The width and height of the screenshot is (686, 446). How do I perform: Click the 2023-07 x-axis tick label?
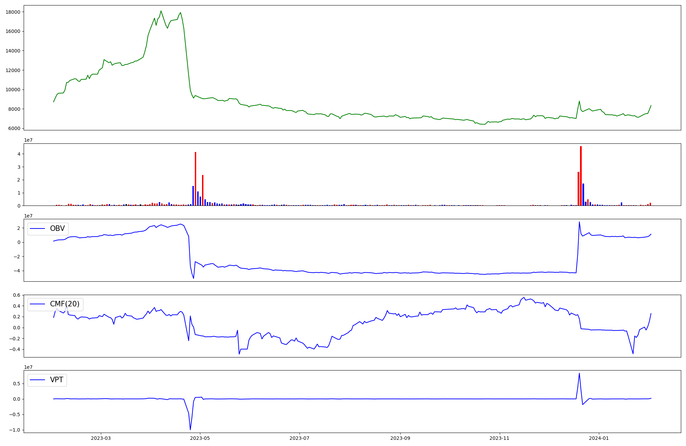coord(299,438)
